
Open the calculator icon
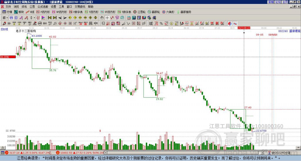tap(134, 18)
